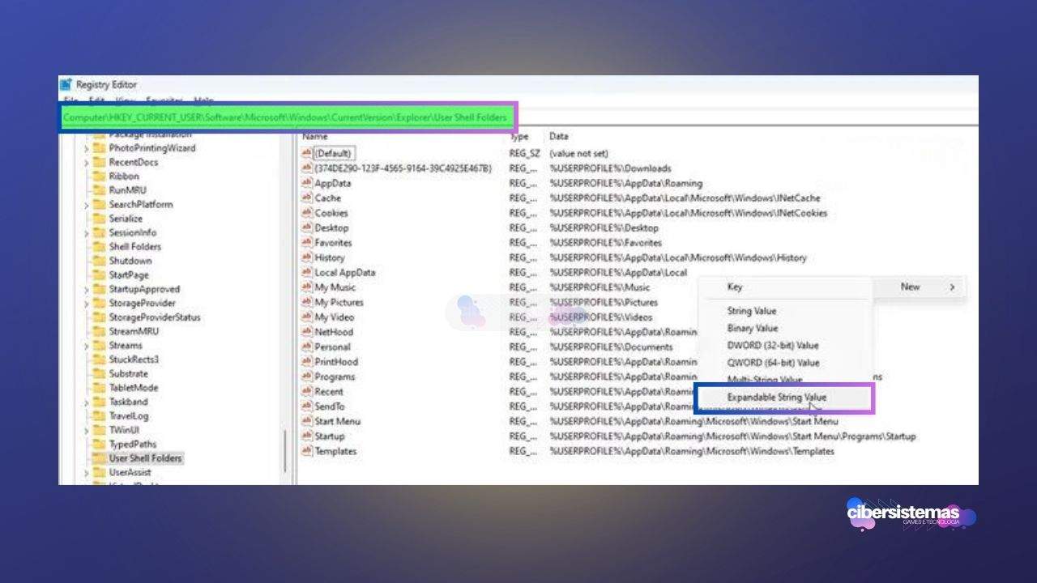Viewport: 1037px width, 583px height.
Task: Click the ab icon for My Music
Action: point(306,287)
